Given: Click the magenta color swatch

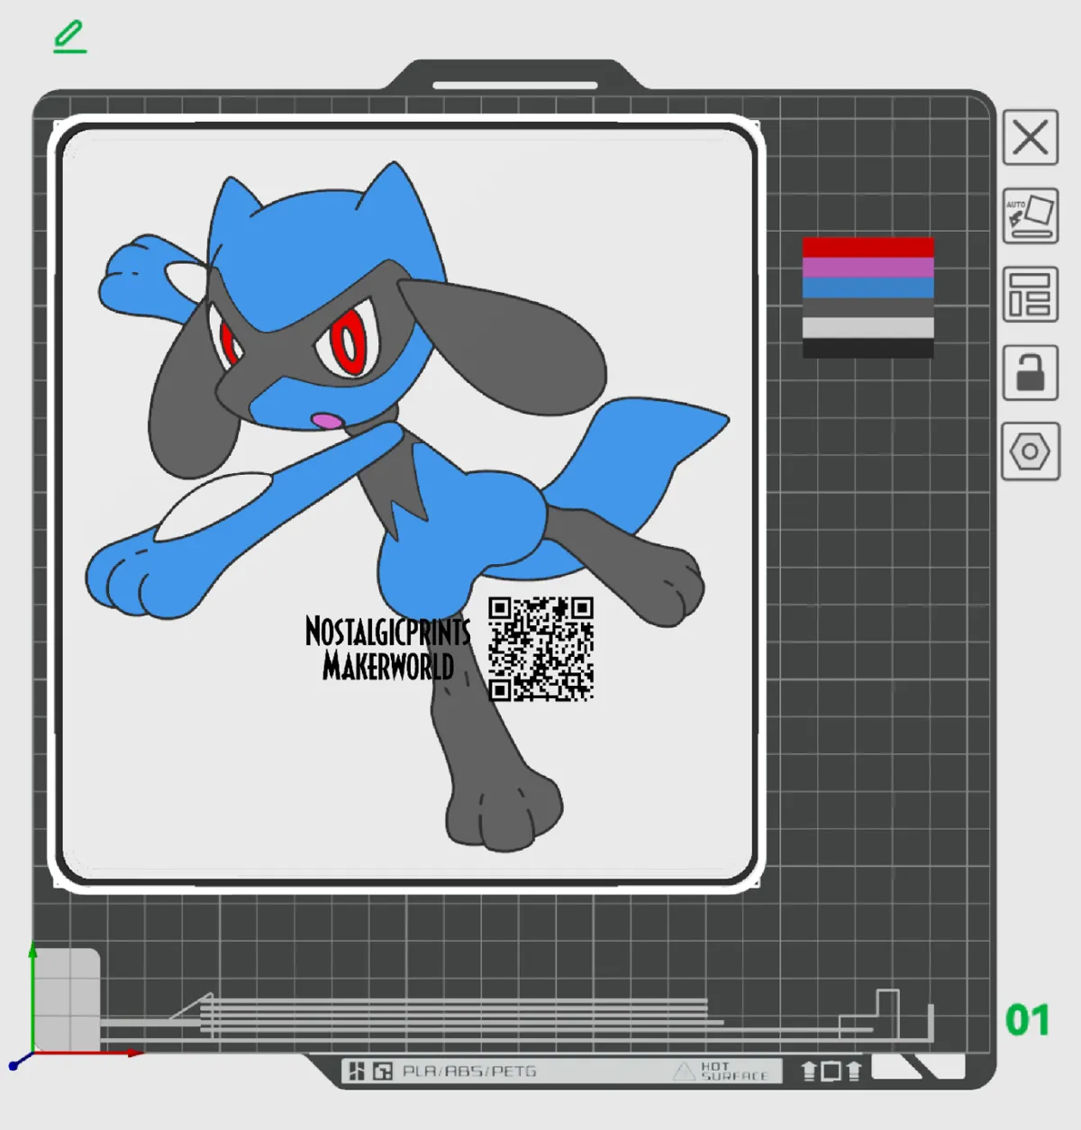Looking at the screenshot, I should tap(868, 267).
